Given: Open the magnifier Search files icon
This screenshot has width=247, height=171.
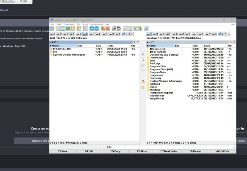Looking at the screenshot, I should [x=125, y=29].
